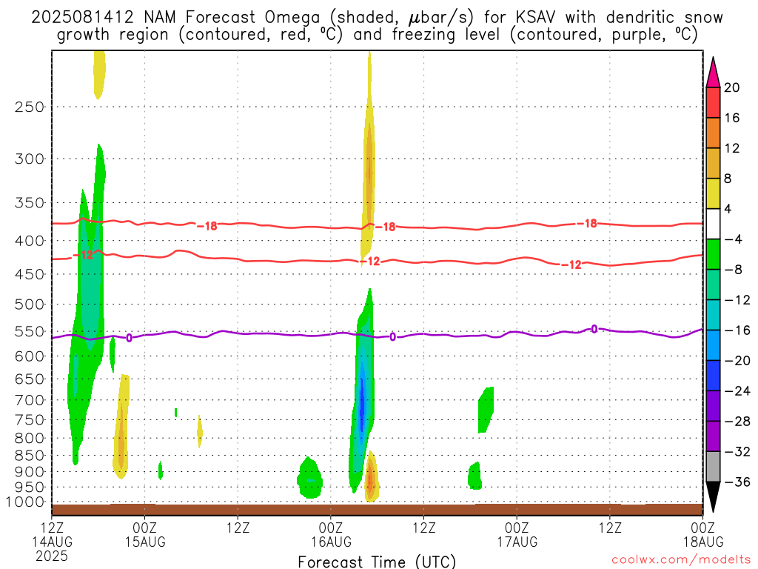The width and height of the screenshot is (758, 569).
Task: Click the 800 pressure level label
Action: 30,438
